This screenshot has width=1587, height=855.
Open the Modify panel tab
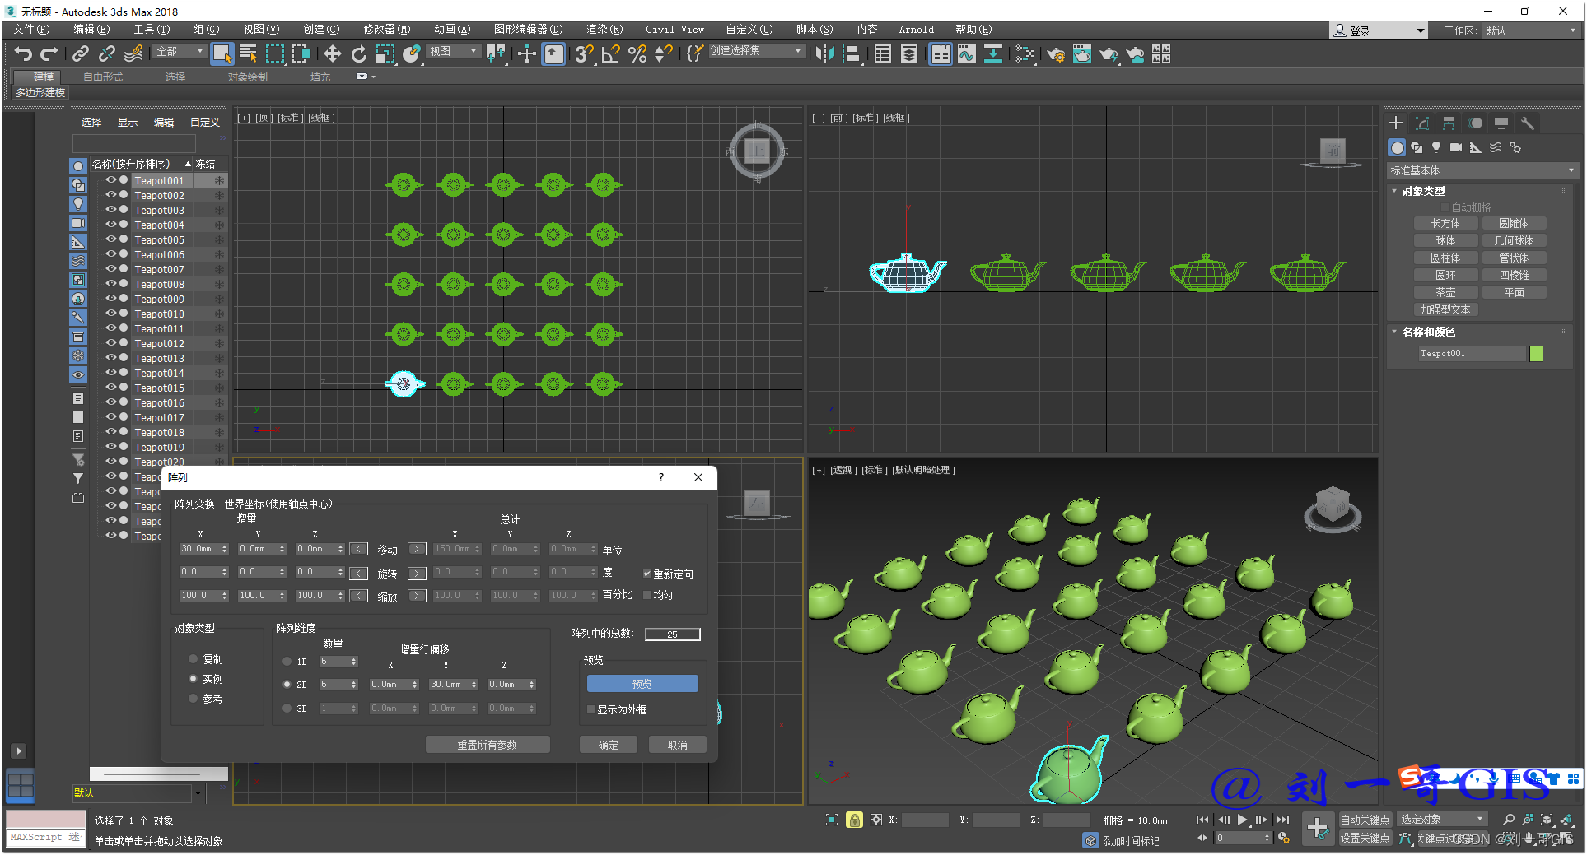pyautogui.click(x=1422, y=123)
